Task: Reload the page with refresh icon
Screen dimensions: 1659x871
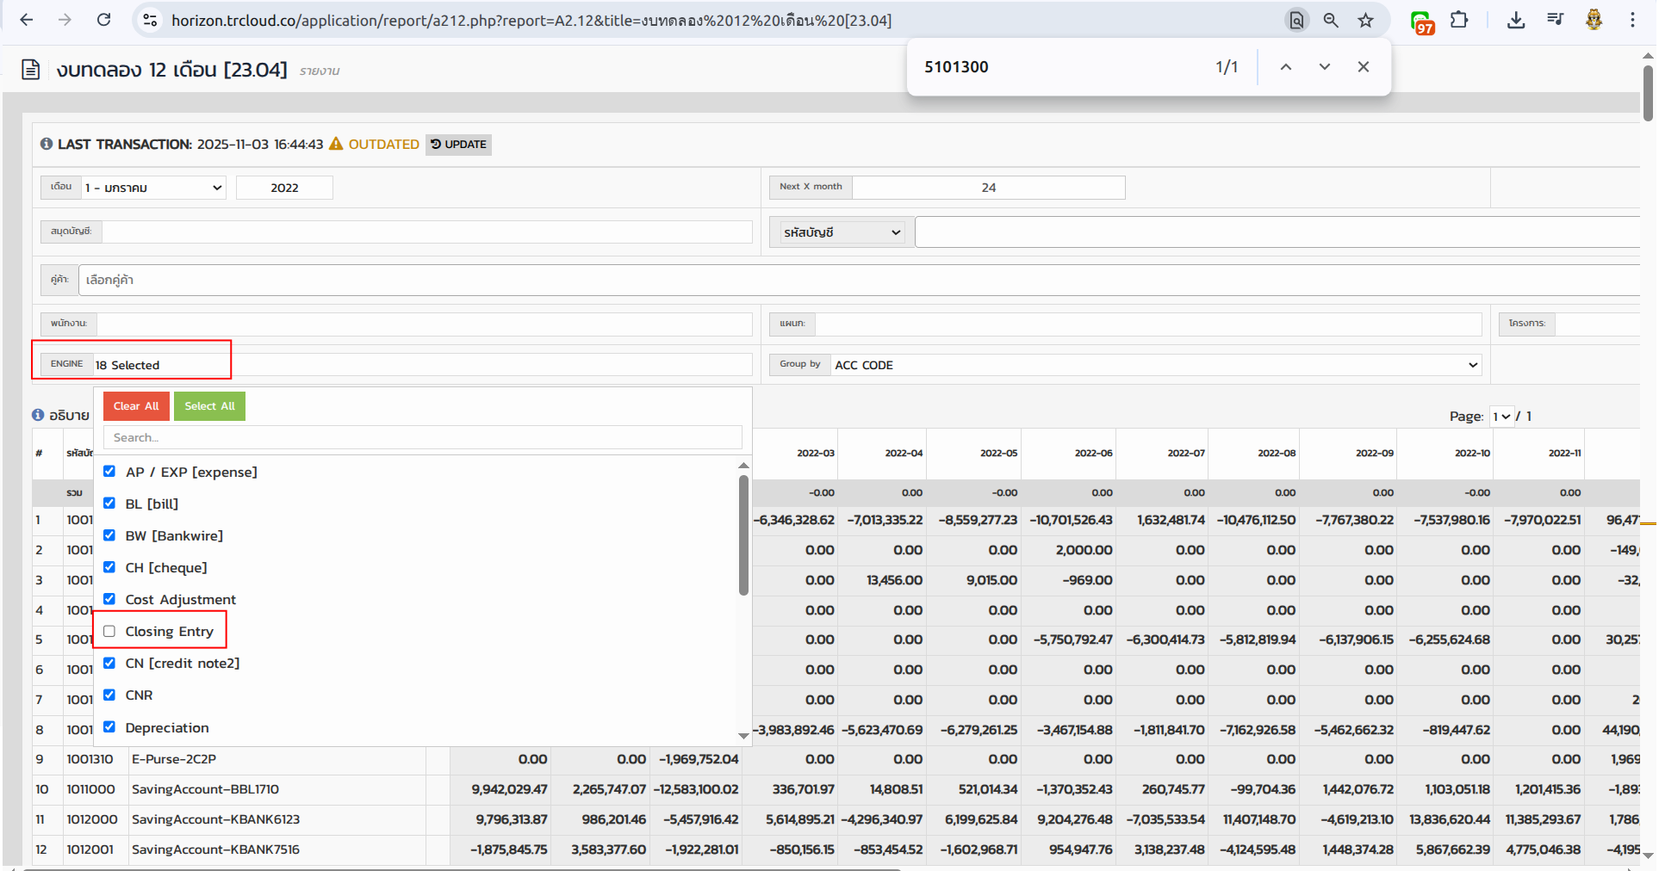Action: 103,20
